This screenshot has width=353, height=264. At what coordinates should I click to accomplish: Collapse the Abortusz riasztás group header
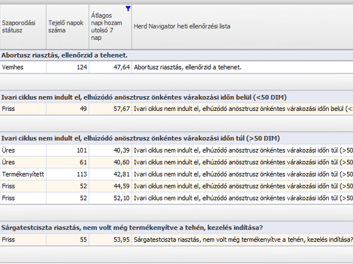[65, 55]
